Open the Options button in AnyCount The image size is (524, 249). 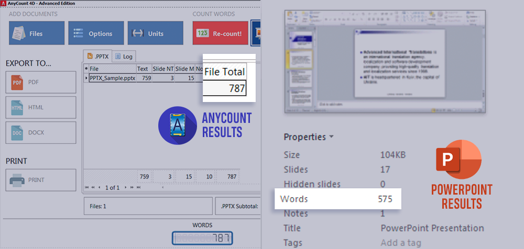tap(96, 33)
